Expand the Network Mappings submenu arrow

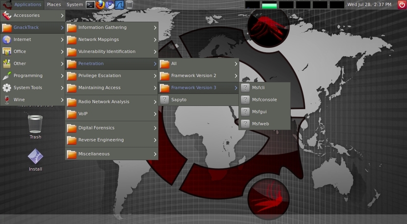tap(155, 40)
